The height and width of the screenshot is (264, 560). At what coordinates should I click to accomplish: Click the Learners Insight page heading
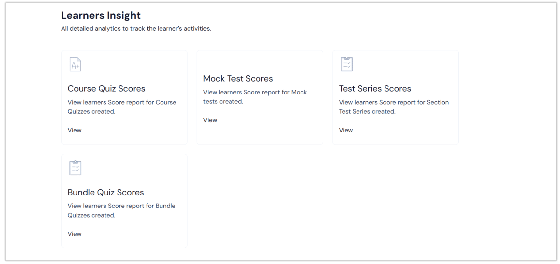101,15
